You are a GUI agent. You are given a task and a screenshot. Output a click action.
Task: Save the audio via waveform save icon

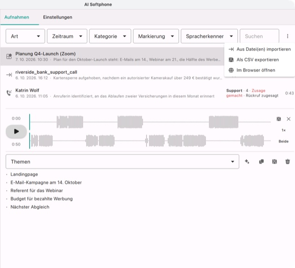point(278,119)
